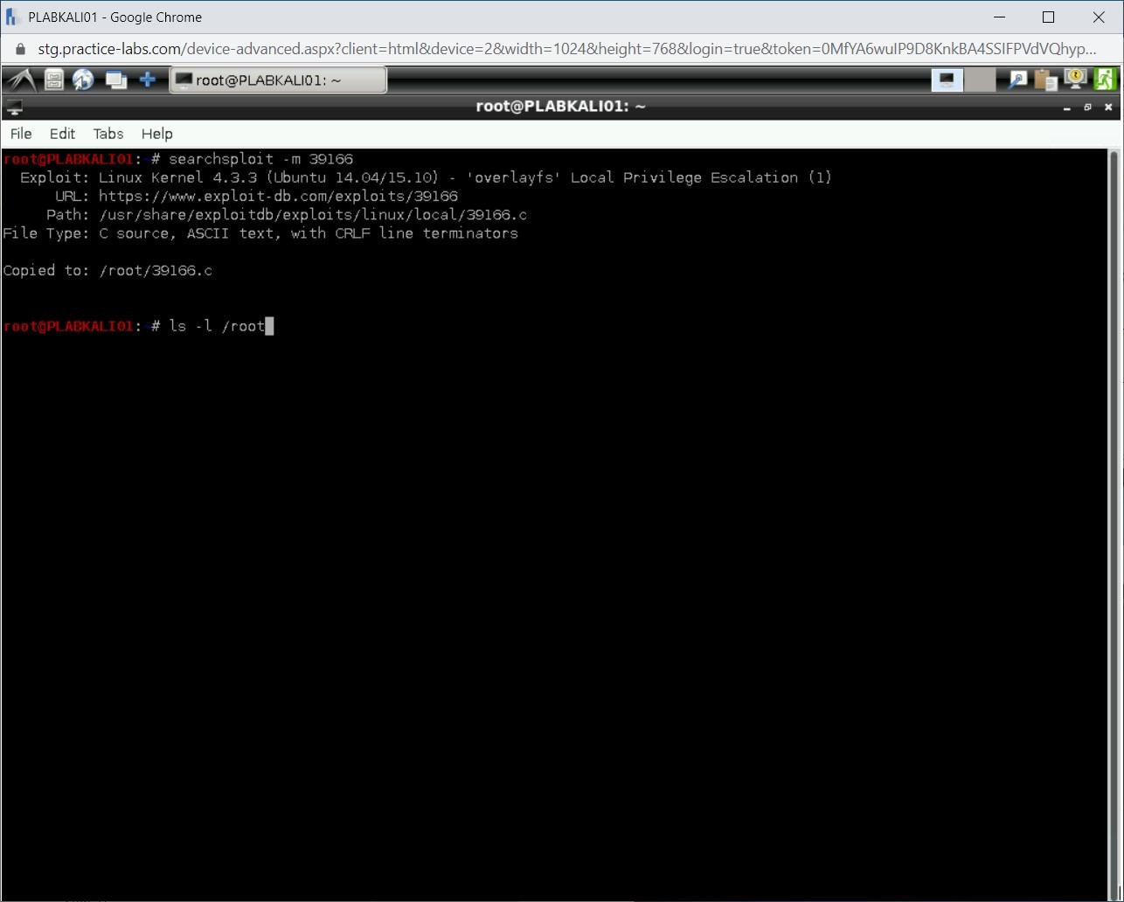This screenshot has width=1124, height=902.
Task: Expand the Tabs menu
Action: pos(108,134)
